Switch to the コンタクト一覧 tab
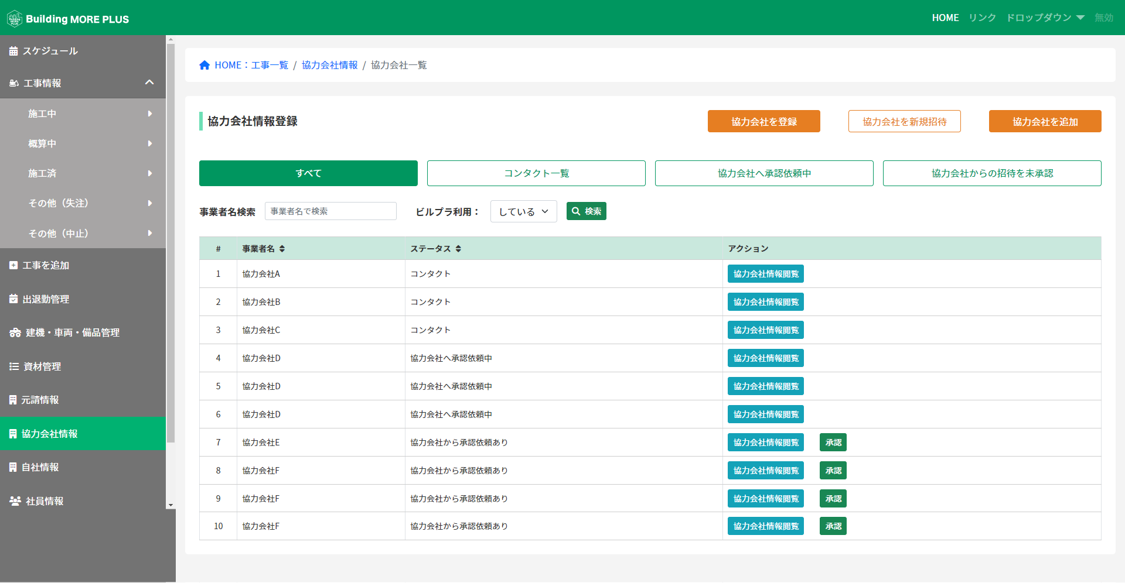Screen dimensions: 1125x583 536,173
